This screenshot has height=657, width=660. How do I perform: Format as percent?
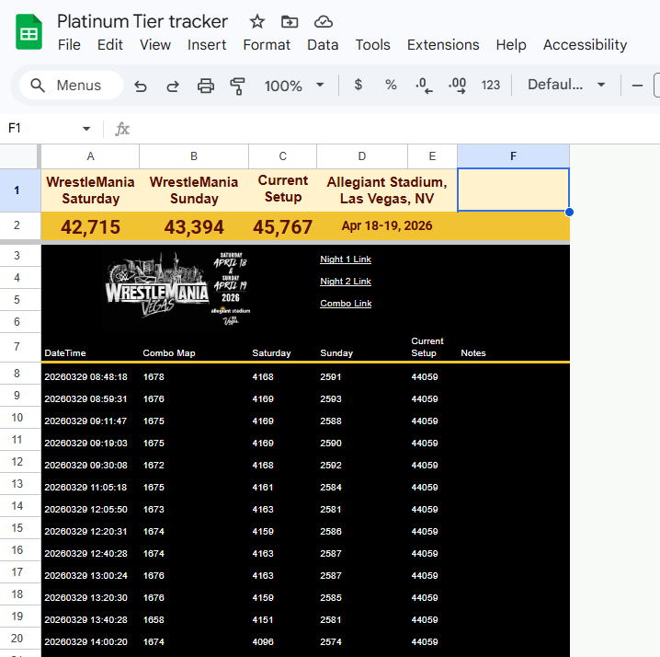click(x=391, y=85)
